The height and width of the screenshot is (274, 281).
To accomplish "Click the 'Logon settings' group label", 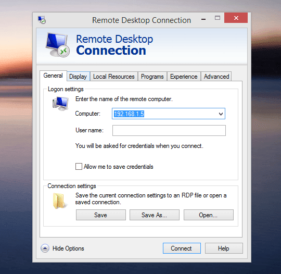I will [x=66, y=89].
